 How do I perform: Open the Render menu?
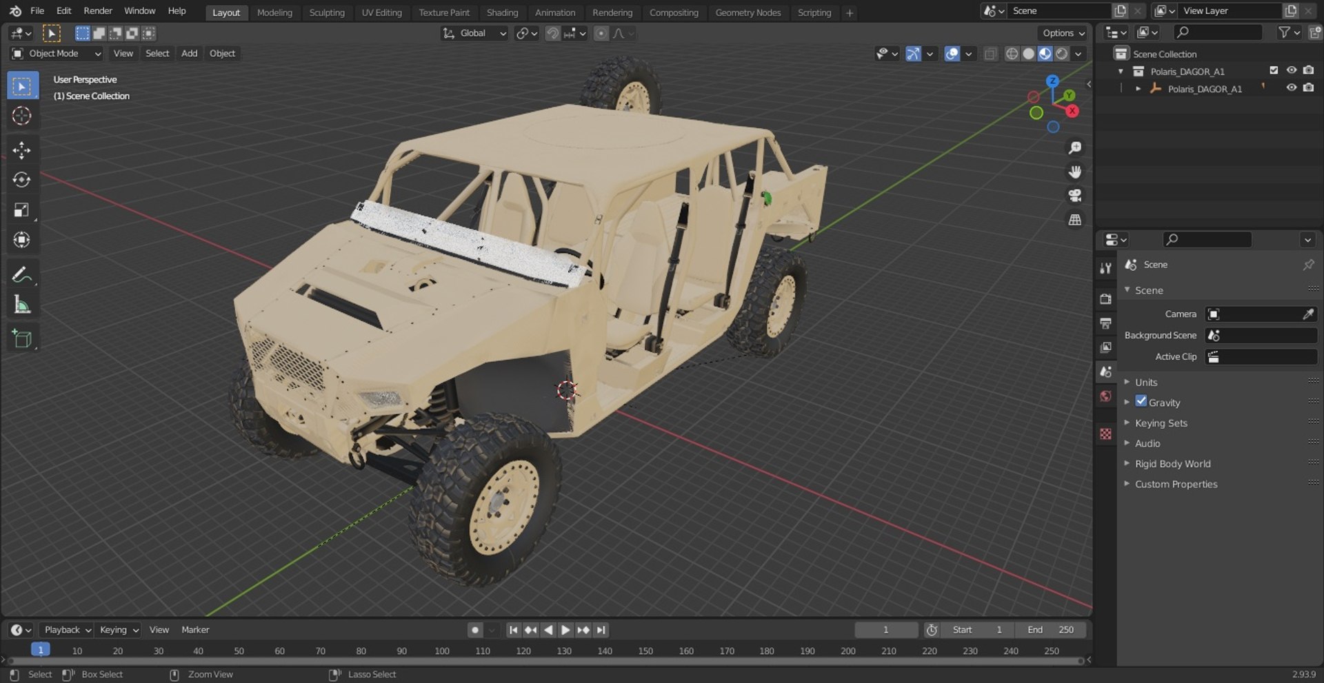click(x=98, y=11)
